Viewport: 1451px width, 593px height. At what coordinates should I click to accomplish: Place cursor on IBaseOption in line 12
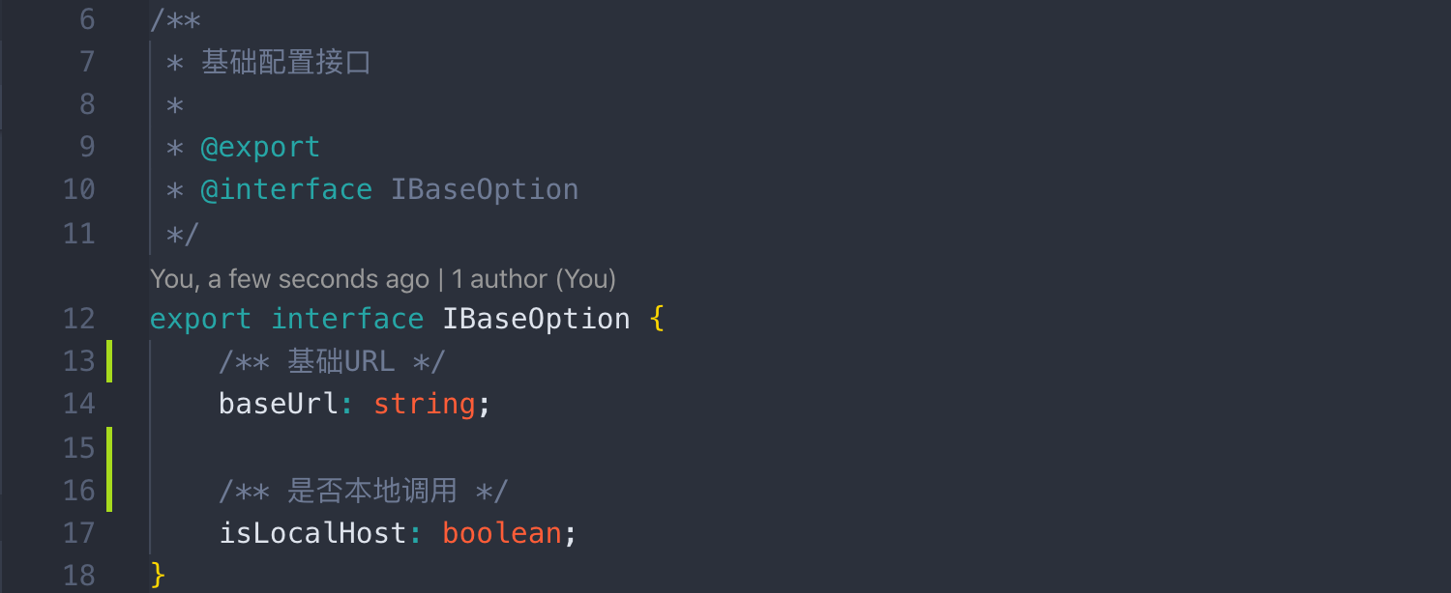pyautogui.click(x=537, y=319)
